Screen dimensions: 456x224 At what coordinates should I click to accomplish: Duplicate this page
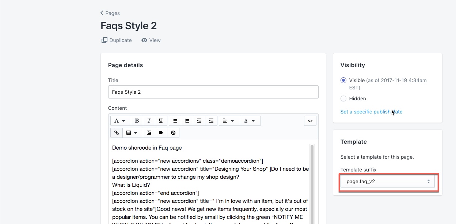pyautogui.click(x=117, y=40)
